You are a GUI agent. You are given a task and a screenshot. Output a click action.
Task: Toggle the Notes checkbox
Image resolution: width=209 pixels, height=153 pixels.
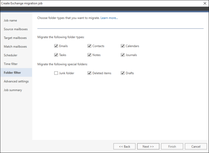(89, 55)
